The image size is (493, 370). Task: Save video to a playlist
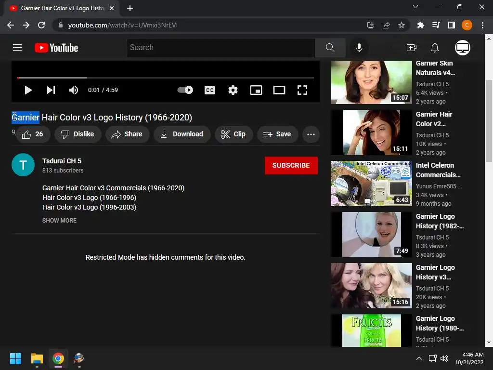pyautogui.click(x=277, y=134)
